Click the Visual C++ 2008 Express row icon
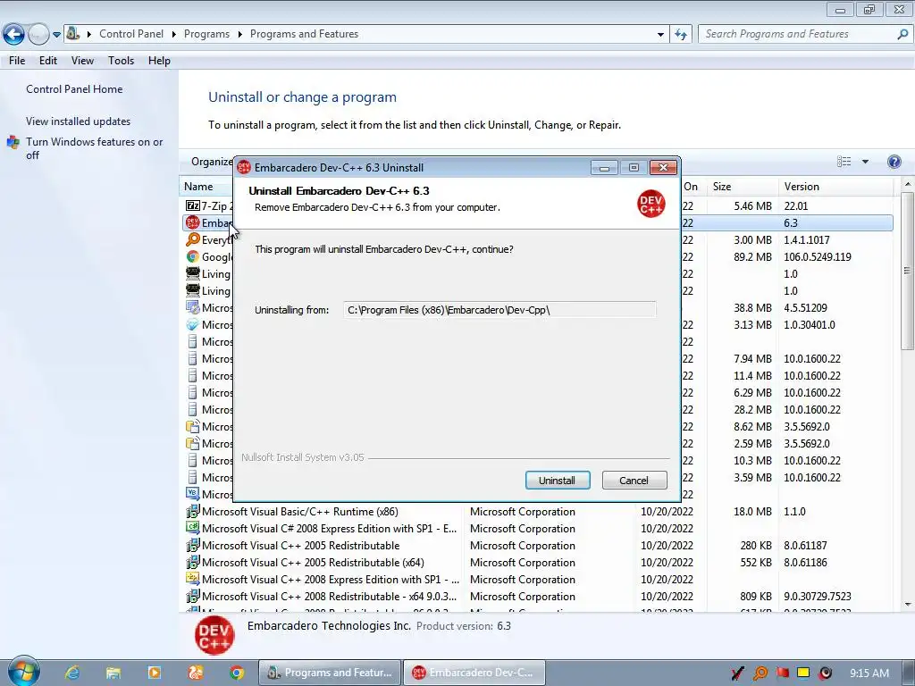Viewport: 915px width, 686px height. pyautogui.click(x=193, y=578)
